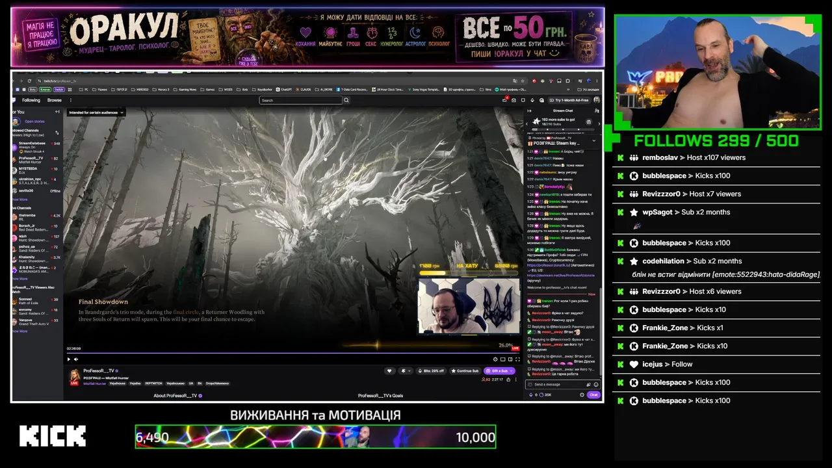The image size is (832, 468).
Task: Open the Gaming News bookmarks folder
Action: click(x=185, y=89)
